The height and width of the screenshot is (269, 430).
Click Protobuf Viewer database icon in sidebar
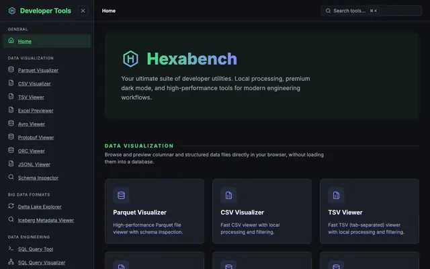point(11,137)
